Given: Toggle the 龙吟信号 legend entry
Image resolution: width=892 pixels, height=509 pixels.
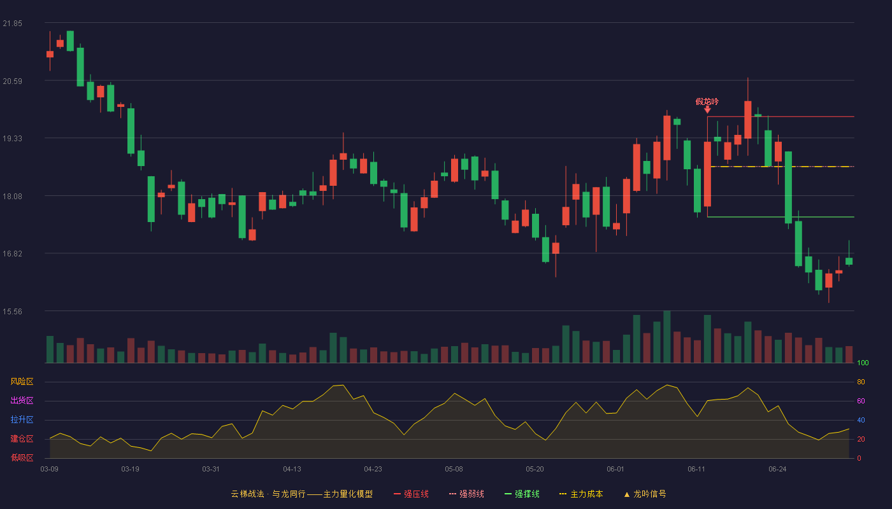Looking at the screenshot, I should pyautogui.click(x=644, y=494).
